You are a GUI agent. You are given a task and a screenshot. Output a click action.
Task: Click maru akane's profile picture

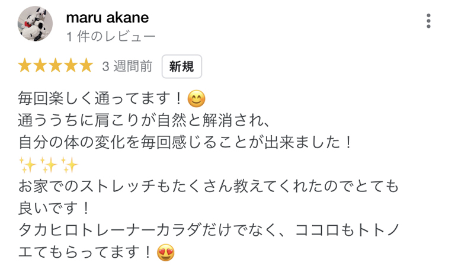click(x=36, y=24)
